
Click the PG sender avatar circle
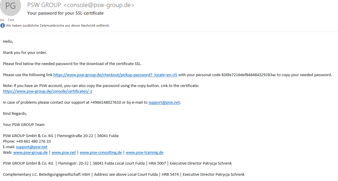tap(11, 8)
